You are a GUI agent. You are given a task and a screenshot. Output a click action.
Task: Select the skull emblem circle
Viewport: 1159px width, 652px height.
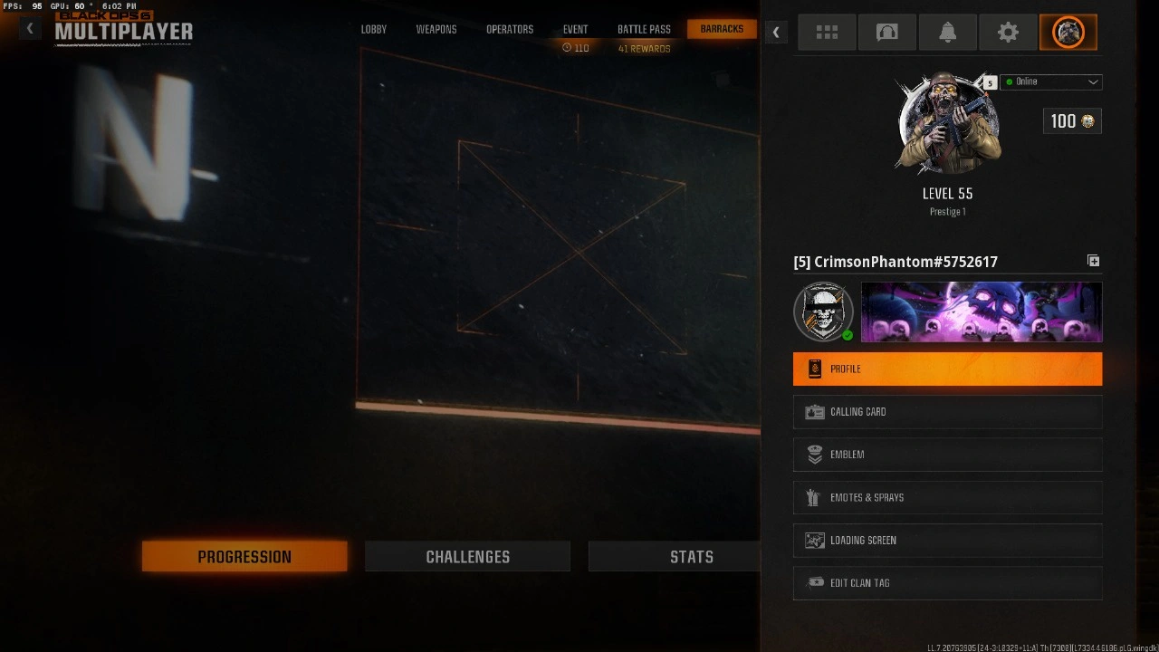coord(823,312)
